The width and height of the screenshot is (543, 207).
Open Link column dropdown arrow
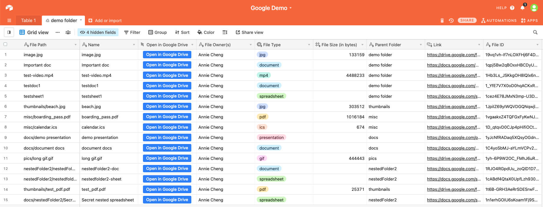coord(479,45)
